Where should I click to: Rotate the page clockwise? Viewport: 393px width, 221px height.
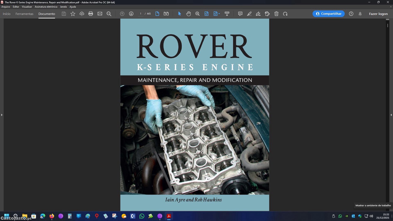(285, 14)
